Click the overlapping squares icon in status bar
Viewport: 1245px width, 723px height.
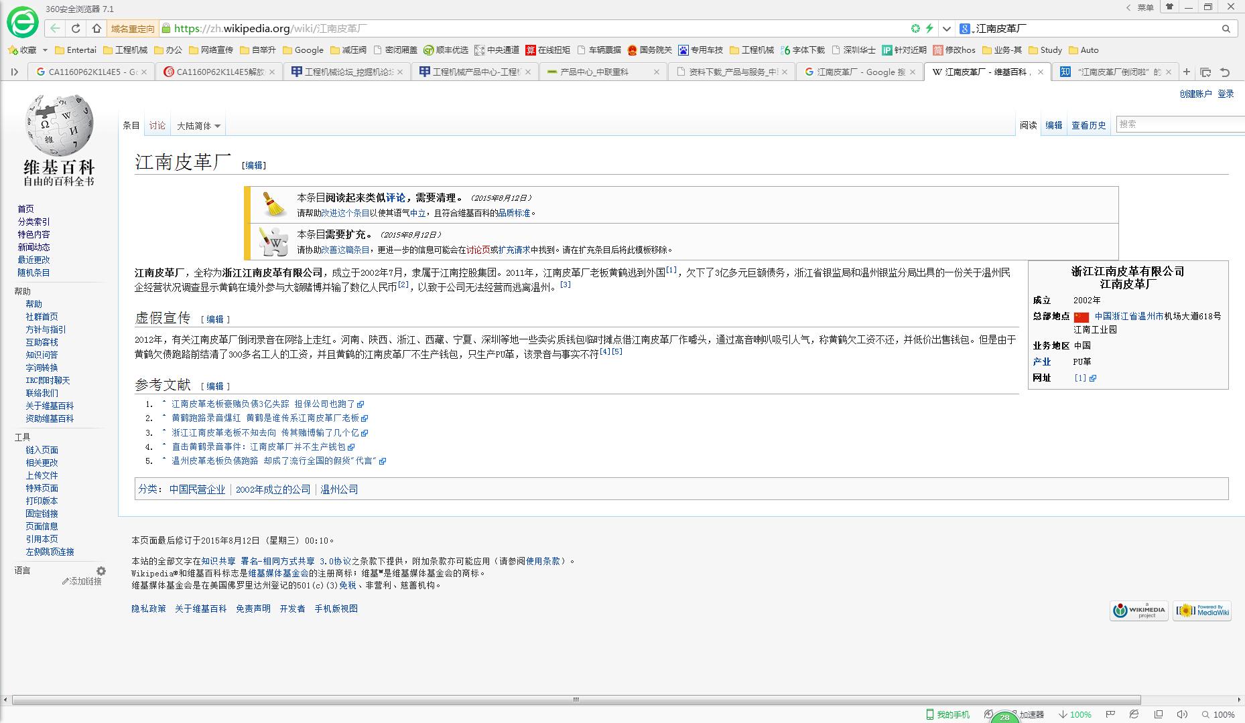[x=1159, y=714]
